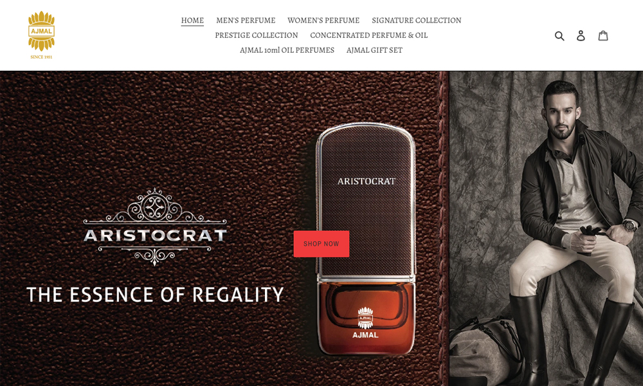Click The Essence of Regality headline
The width and height of the screenshot is (643, 386).
[155, 295]
